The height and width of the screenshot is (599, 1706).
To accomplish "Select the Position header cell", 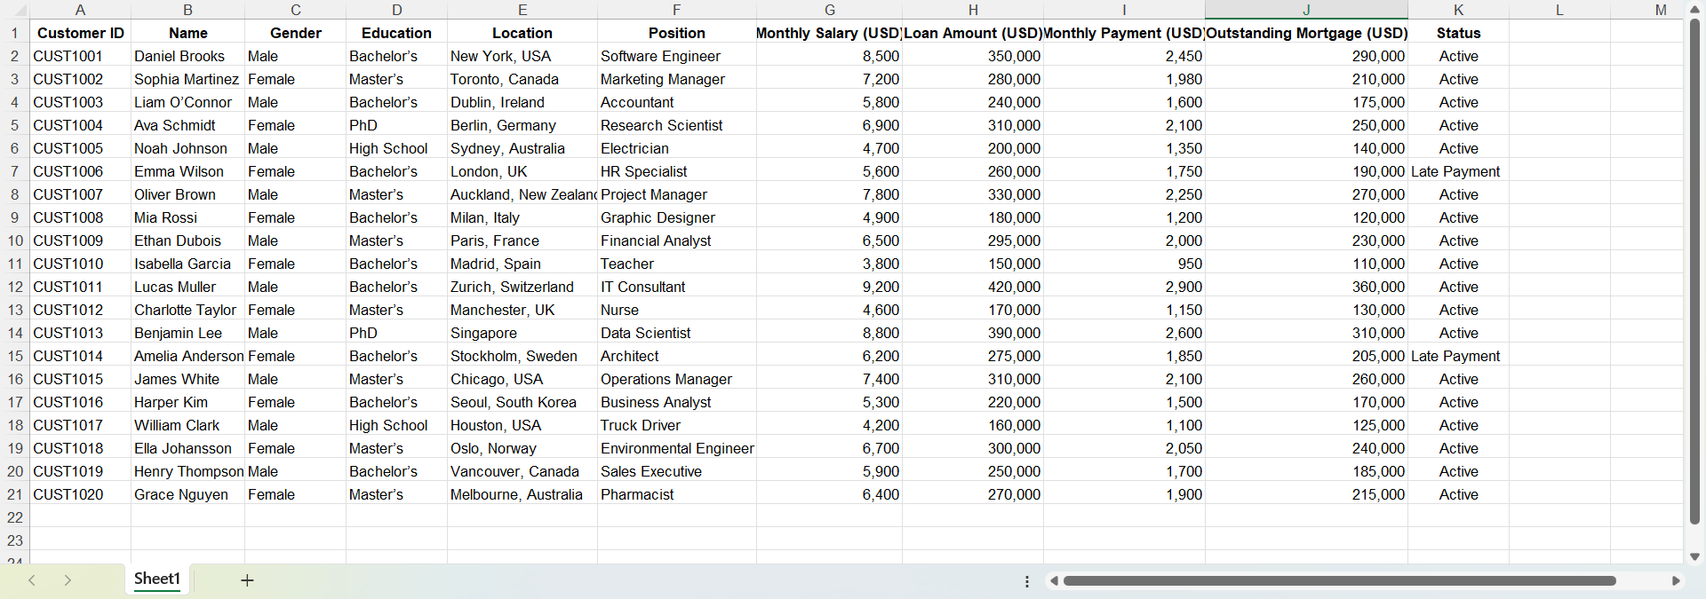I will point(677,33).
